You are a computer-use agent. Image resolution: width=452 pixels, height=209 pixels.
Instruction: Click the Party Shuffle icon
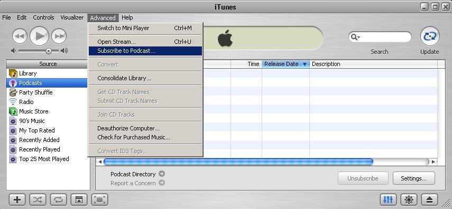[x=13, y=92]
